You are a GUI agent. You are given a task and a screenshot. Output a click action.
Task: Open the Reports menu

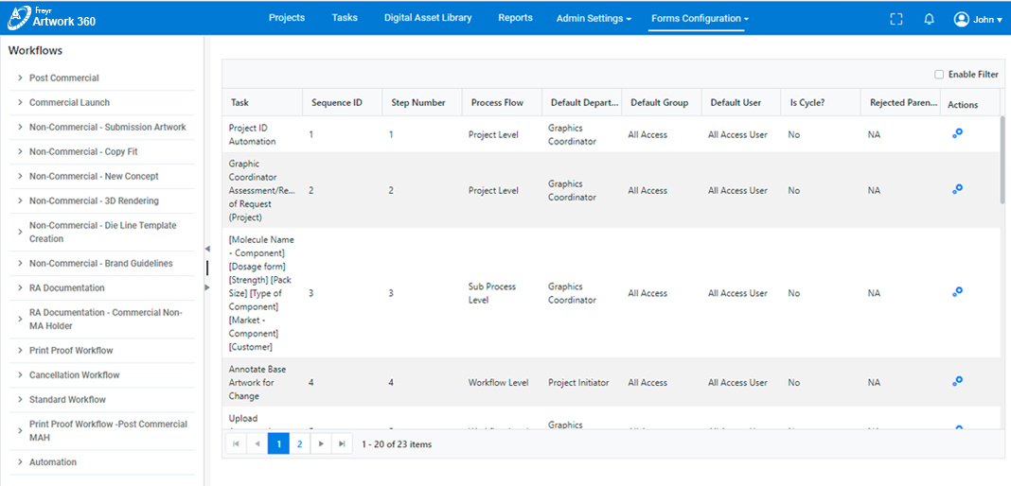pos(515,18)
